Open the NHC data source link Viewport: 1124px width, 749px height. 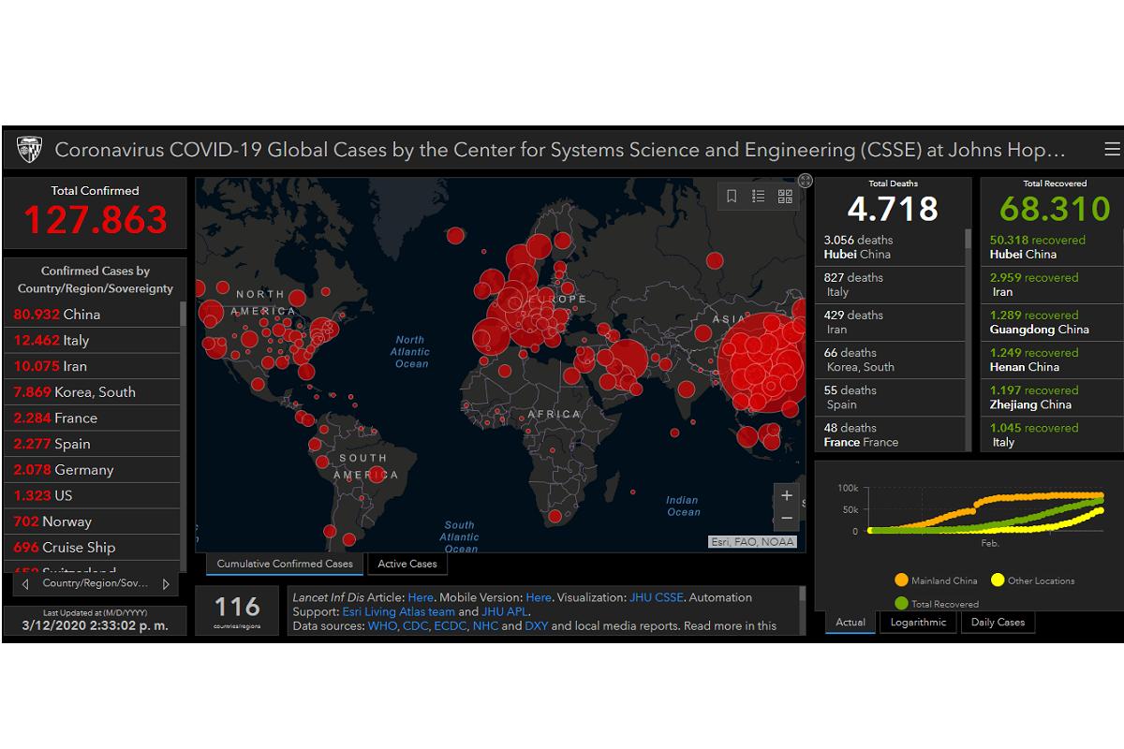(x=486, y=625)
